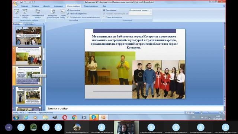Switch to Слайды pane tab

pyautogui.click(x=17, y=24)
